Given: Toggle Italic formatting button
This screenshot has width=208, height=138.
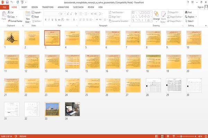Looking at the screenshot, I should coord(49,20).
